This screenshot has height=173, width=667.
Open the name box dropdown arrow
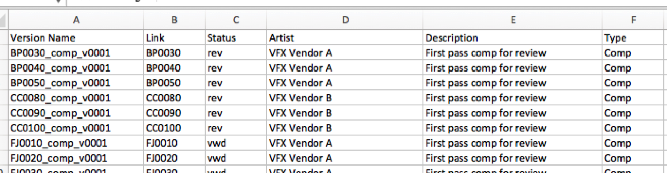pos(58,2)
